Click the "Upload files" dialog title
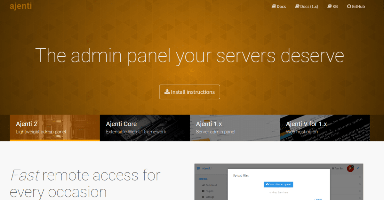The height and width of the screenshot is (200, 384). (241, 175)
